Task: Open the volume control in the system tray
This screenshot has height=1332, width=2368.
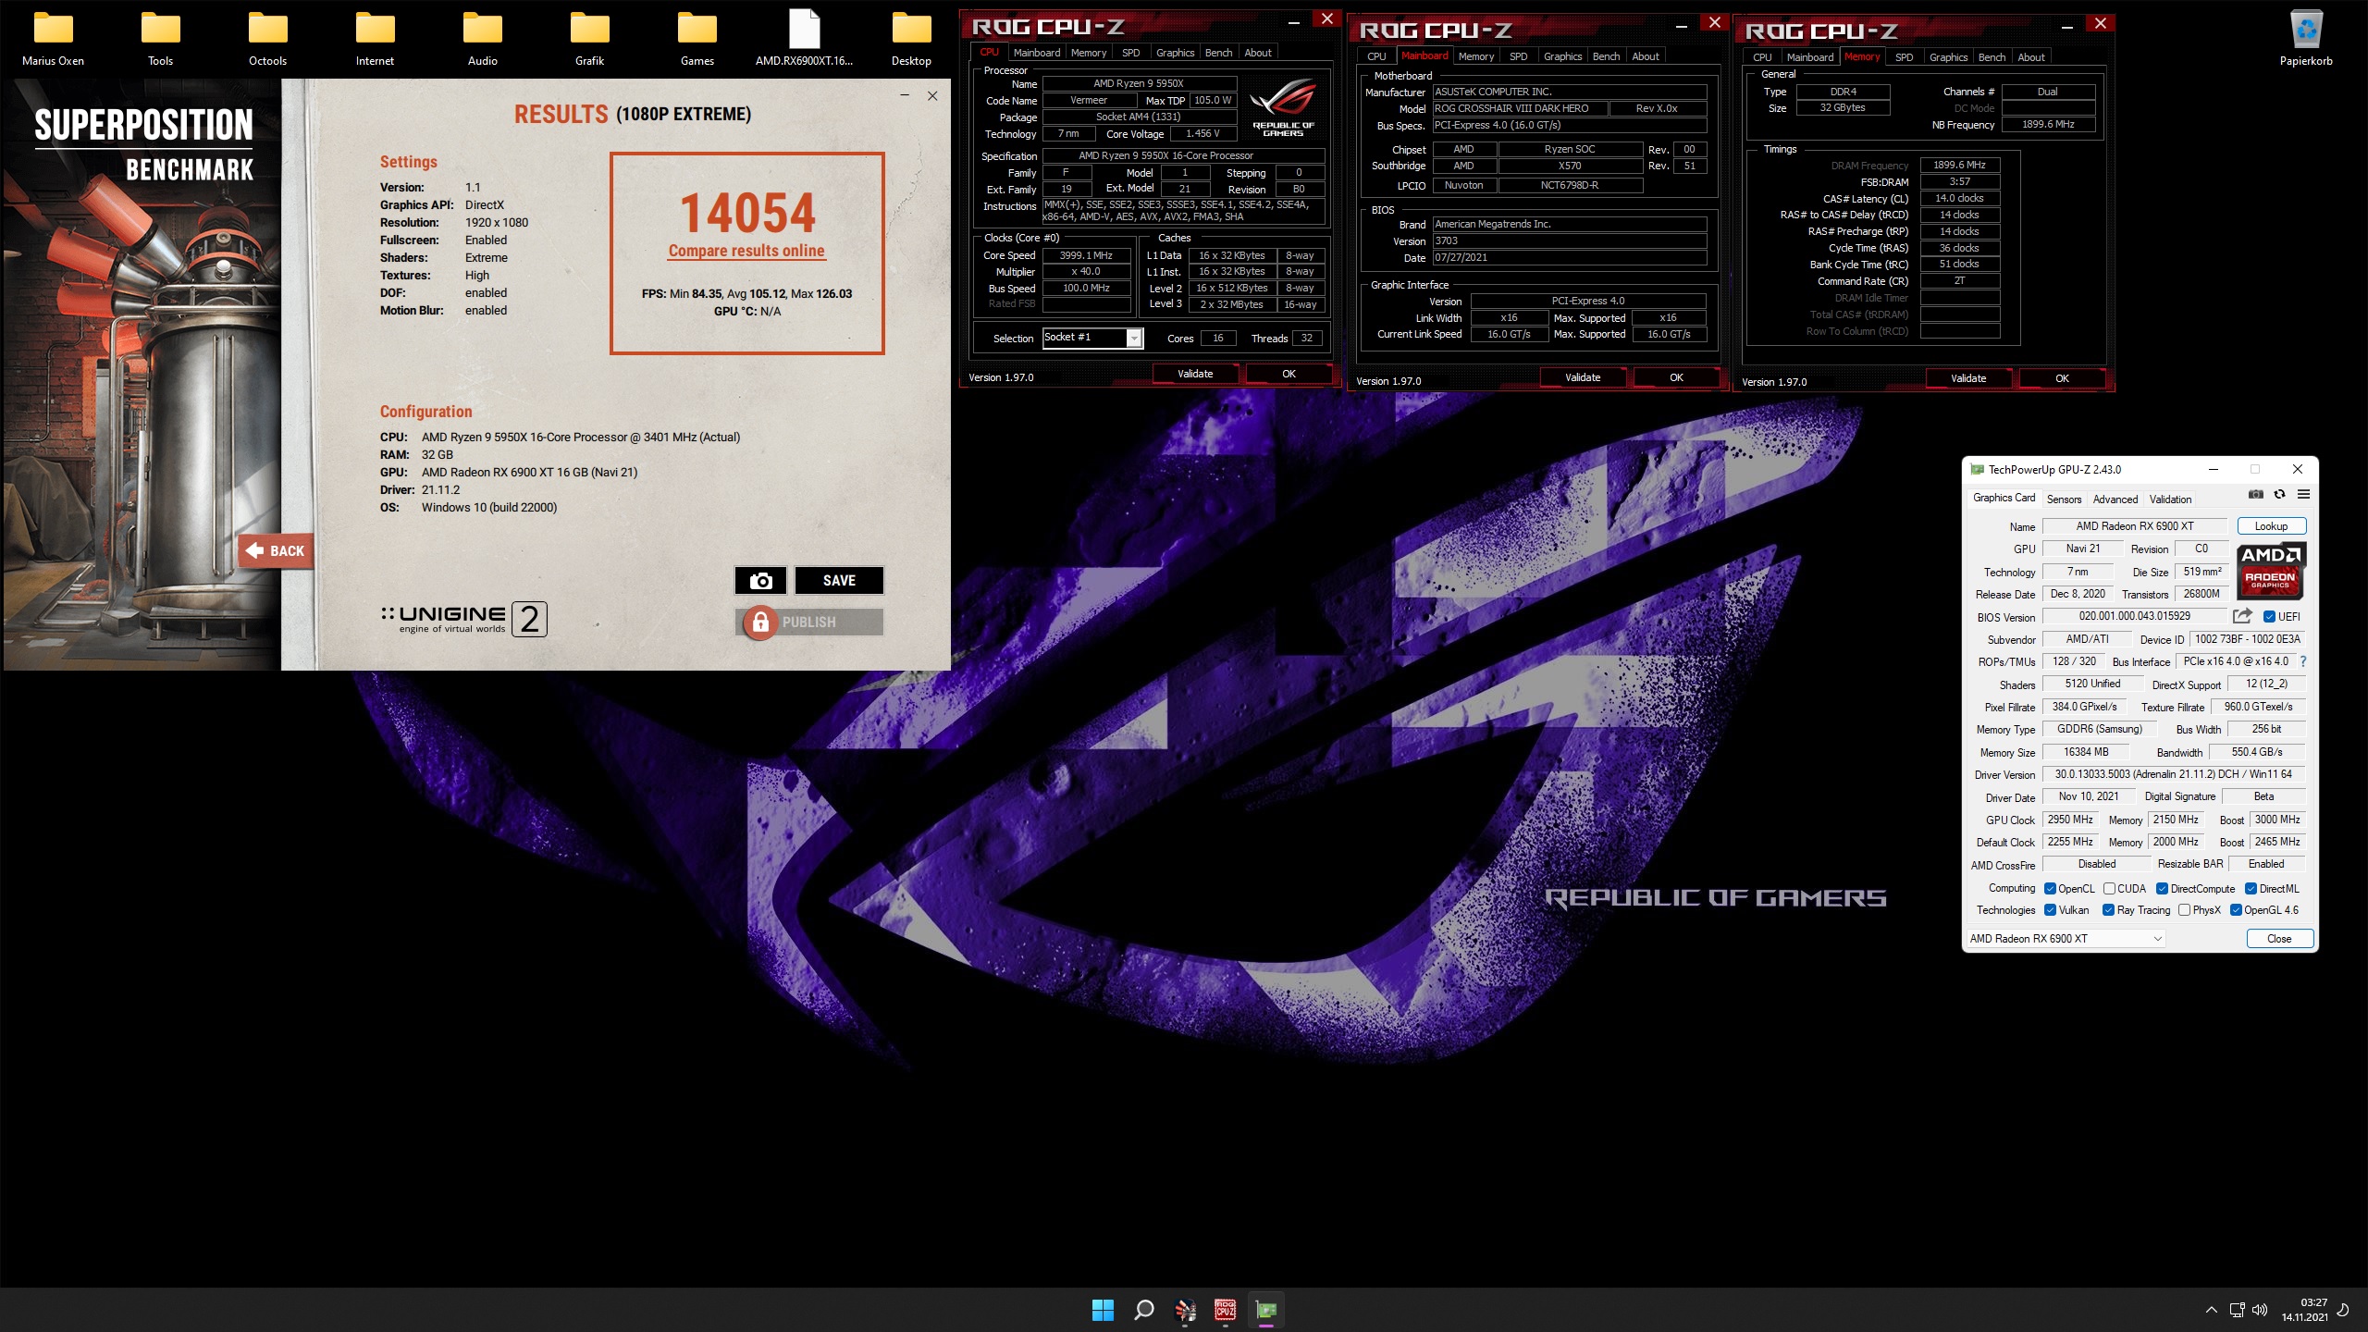Action: [x=2260, y=1309]
